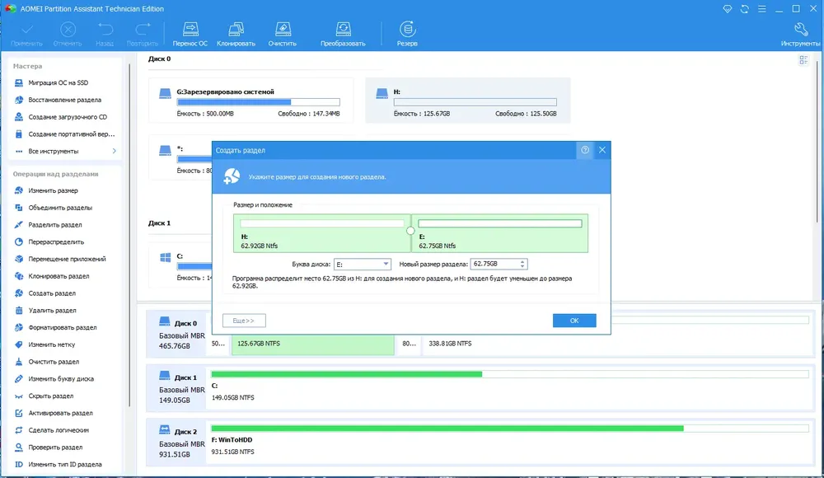Image resolution: width=824 pixels, height=478 pixels.
Task: Select the E: new partition block
Action: click(x=500, y=233)
